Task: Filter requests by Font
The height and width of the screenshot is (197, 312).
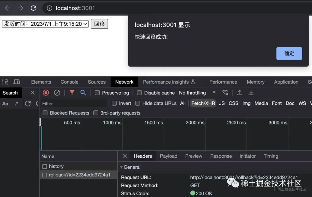Action: pyautogui.click(x=277, y=103)
